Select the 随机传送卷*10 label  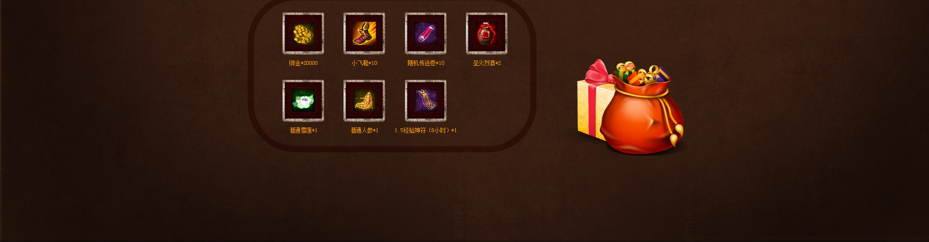[x=426, y=63]
